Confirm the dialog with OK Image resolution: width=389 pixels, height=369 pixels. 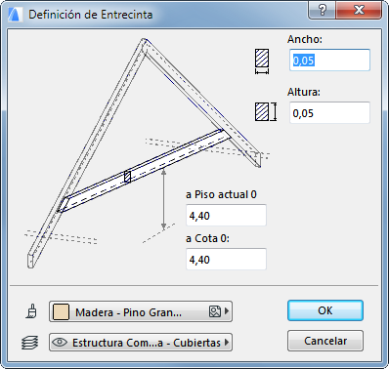325,310
